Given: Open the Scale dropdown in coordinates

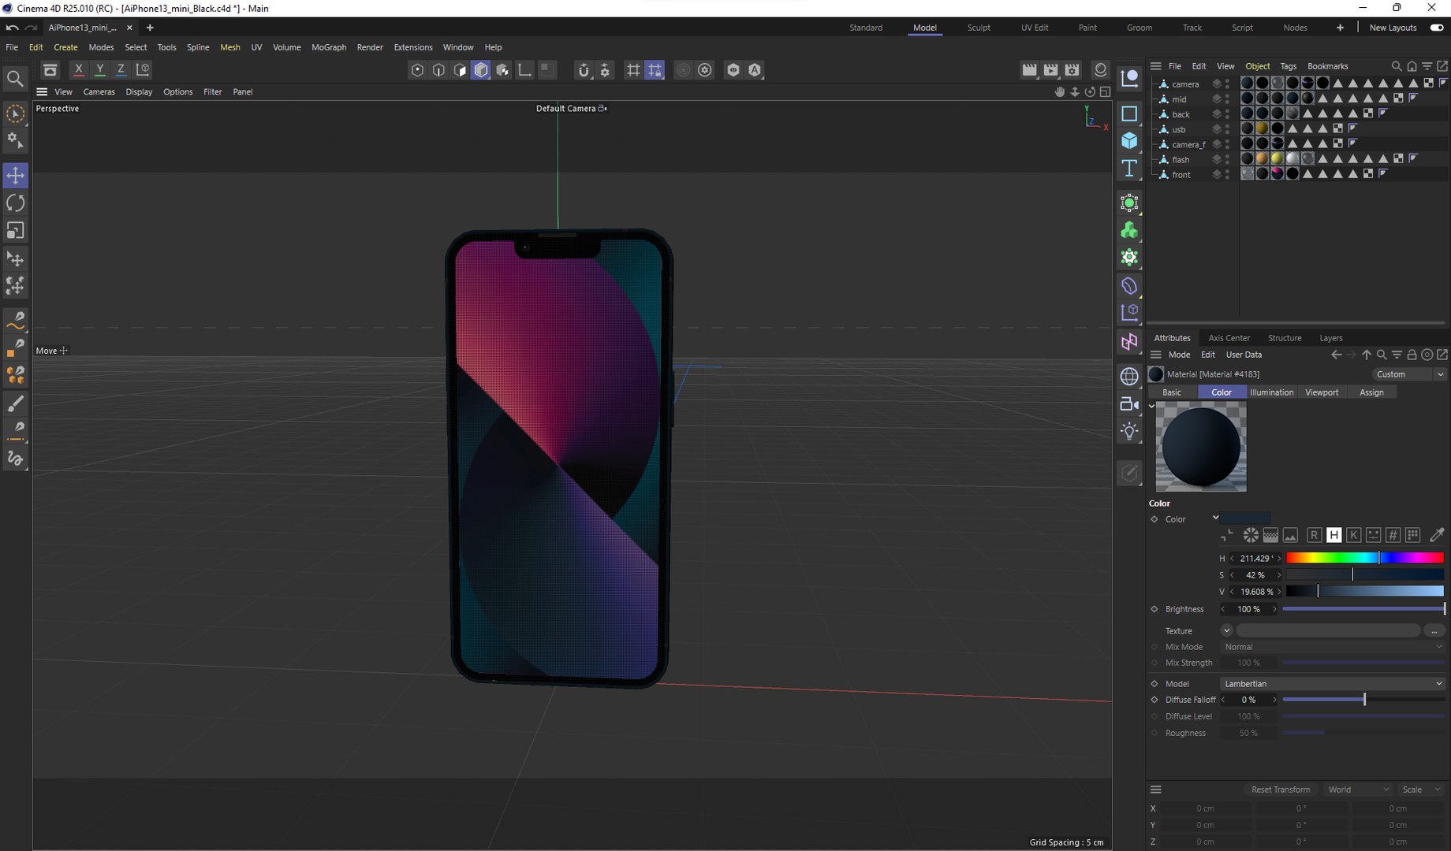Looking at the screenshot, I should tap(1420, 790).
